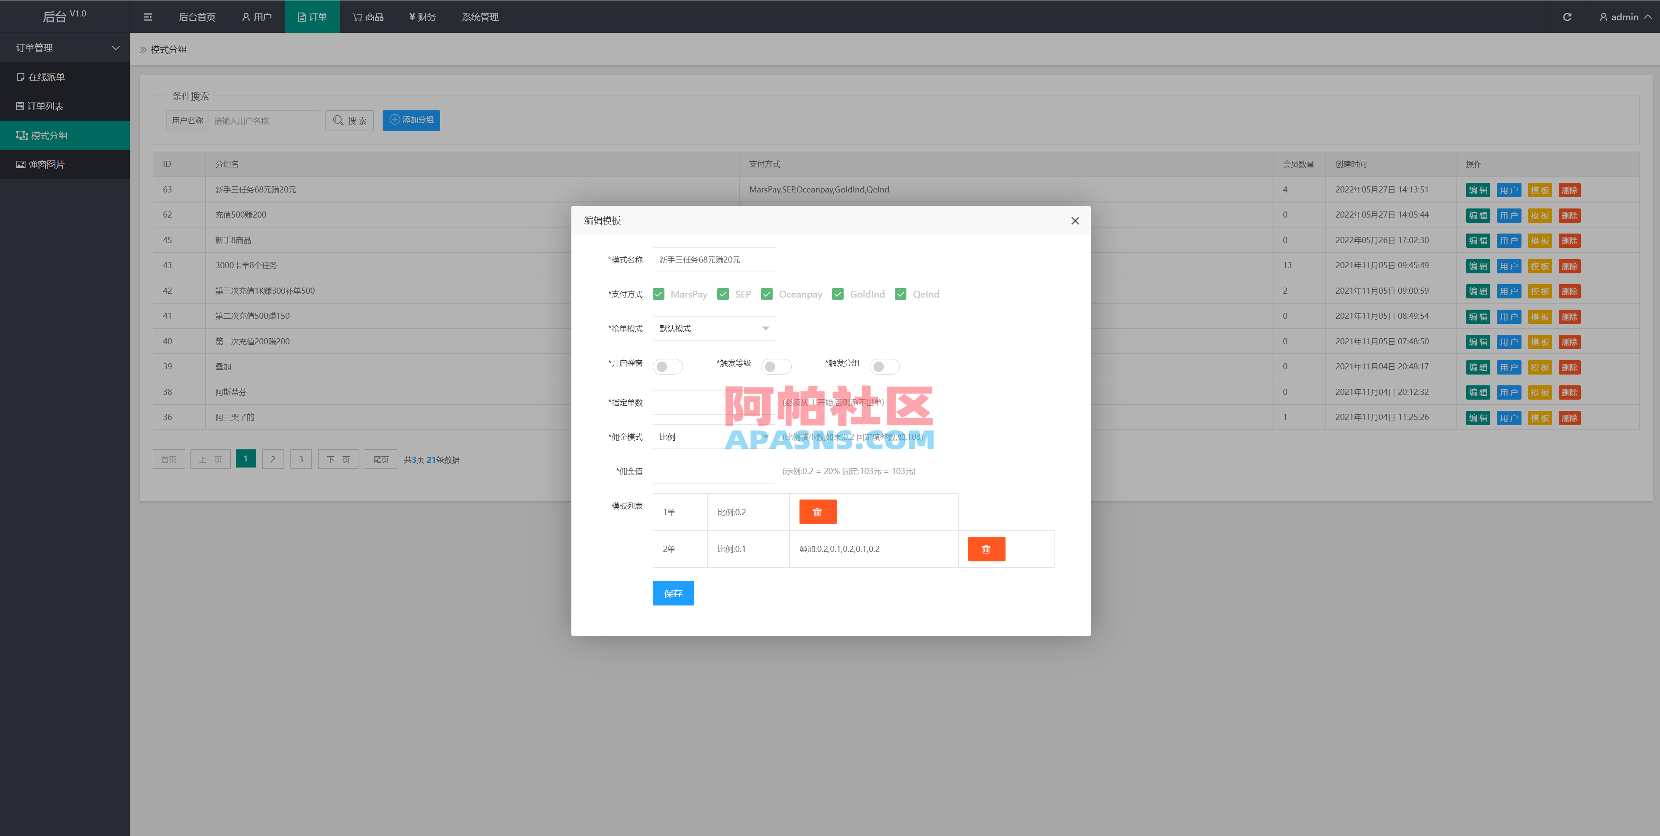Viewport: 1660px width, 836px height.
Task: Enable the 开启弹窗 toggle switch
Action: coord(667,366)
